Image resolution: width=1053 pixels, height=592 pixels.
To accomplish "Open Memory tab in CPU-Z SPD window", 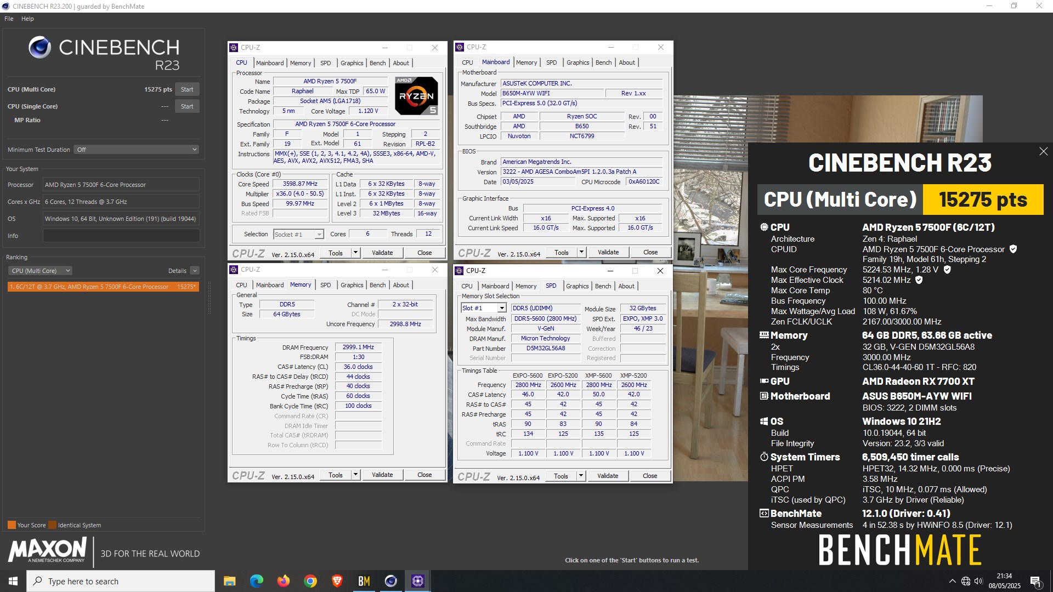I will click(x=526, y=286).
